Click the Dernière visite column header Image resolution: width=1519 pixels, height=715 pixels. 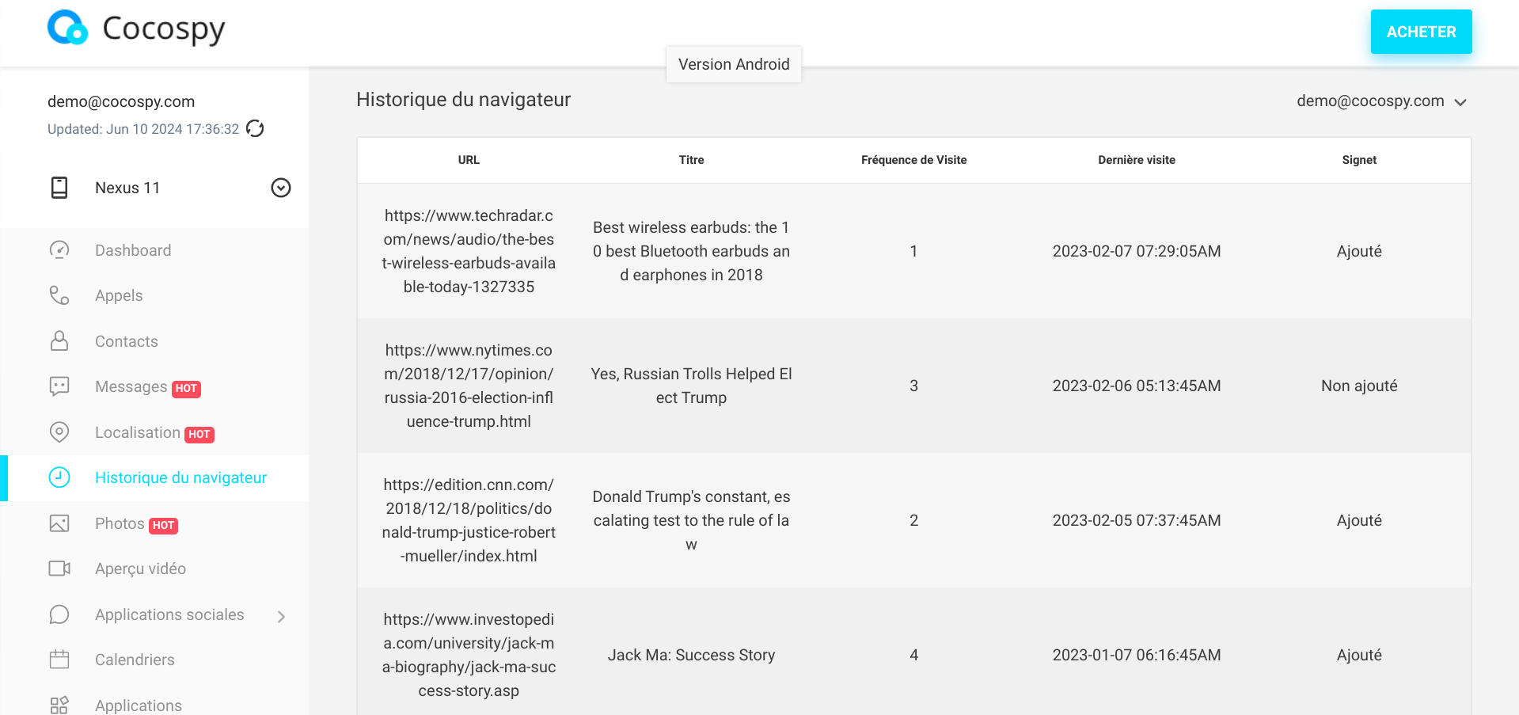tap(1137, 160)
